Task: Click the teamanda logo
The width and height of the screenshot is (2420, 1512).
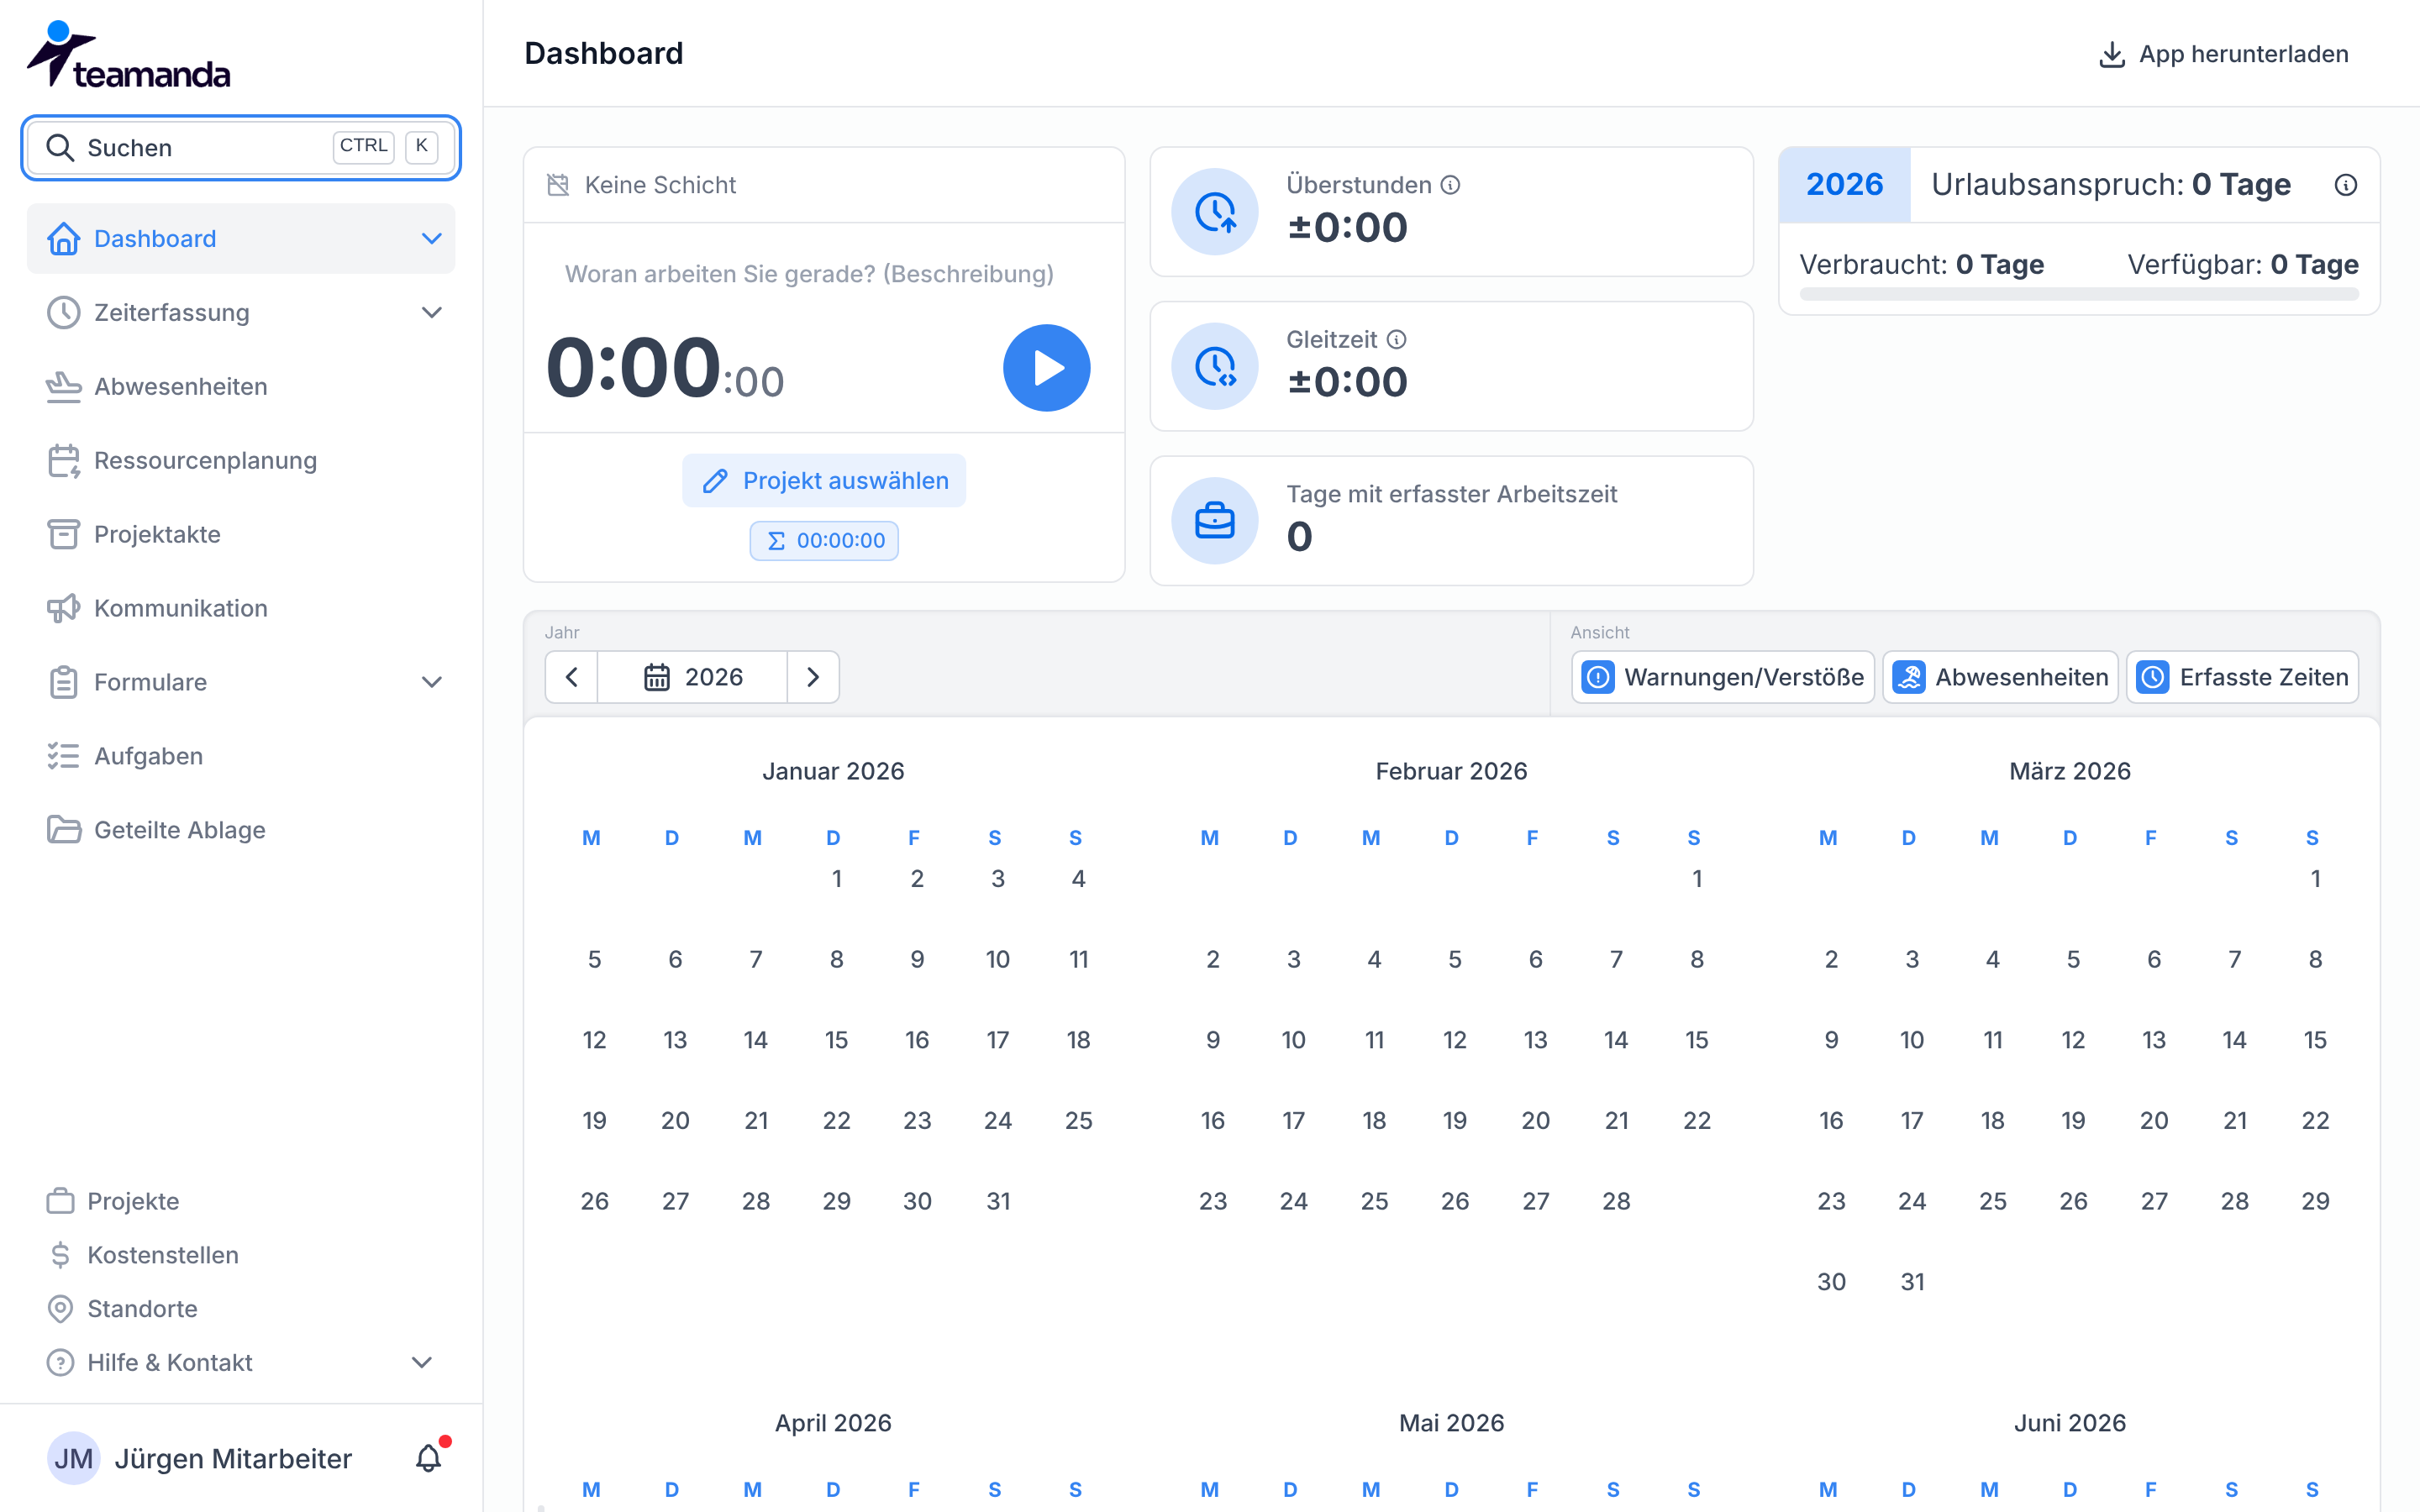Action: (x=128, y=55)
